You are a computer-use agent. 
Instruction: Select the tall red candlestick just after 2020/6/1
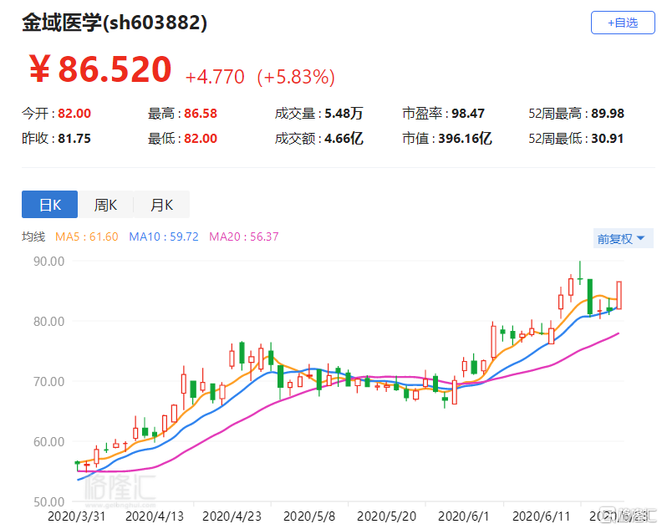click(493, 342)
